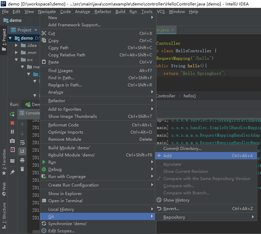The image size is (261, 234).
Task: Click the green Run triangle icon
Action: [44, 162]
